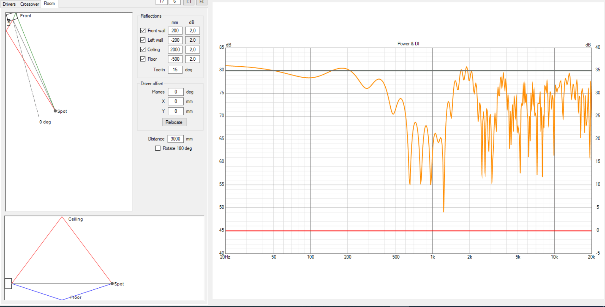
Task: Click the Relocate button
Action: pyautogui.click(x=174, y=122)
